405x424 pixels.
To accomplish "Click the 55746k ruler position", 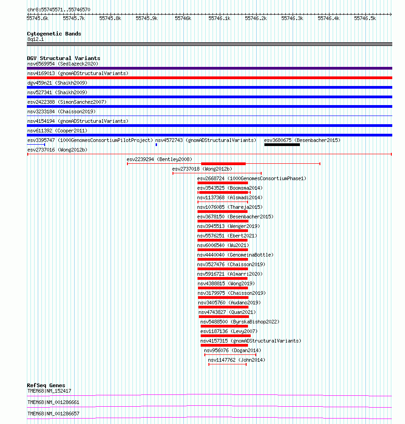I will 183,18.
